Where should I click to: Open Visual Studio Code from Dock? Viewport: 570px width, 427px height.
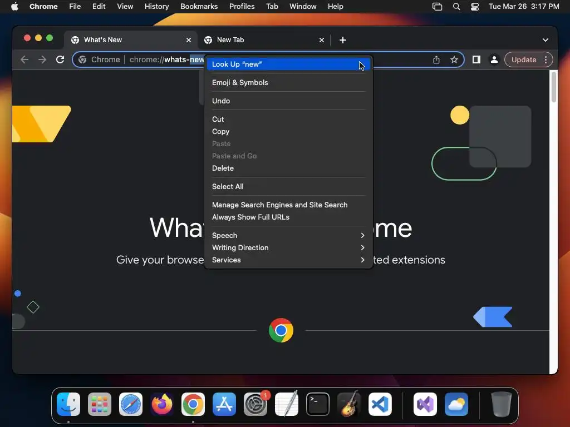point(380,404)
